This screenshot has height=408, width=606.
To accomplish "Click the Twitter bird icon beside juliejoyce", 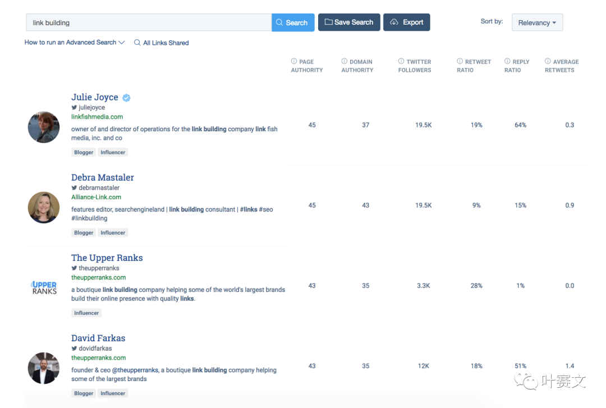I will point(74,107).
